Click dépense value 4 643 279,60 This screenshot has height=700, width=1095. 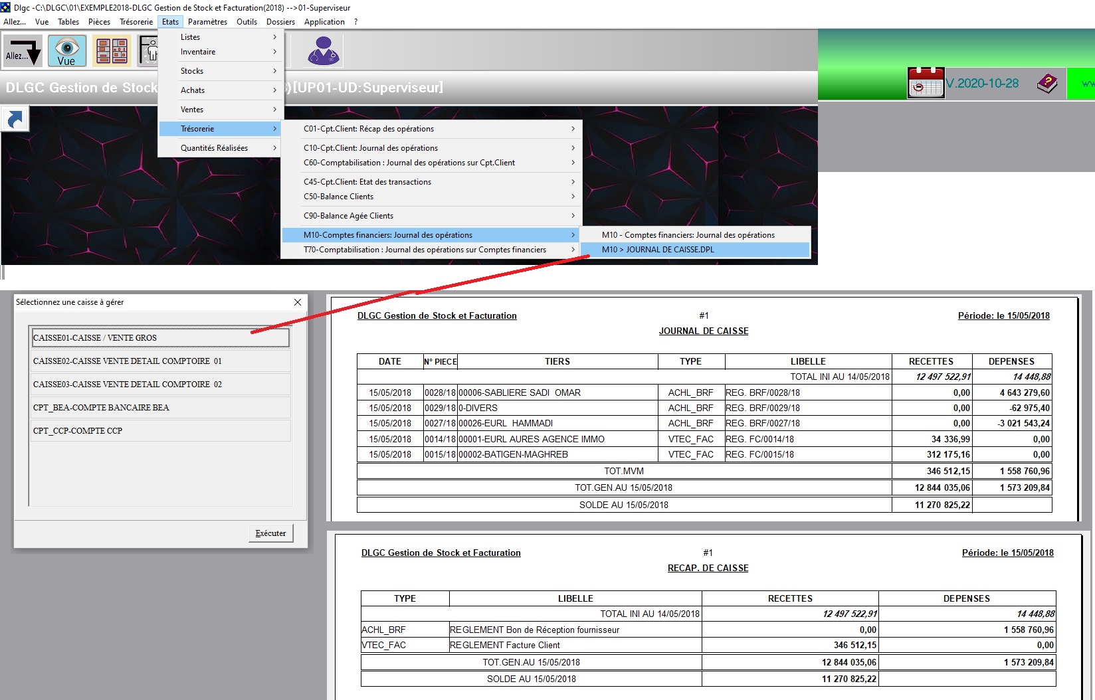click(1025, 393)
